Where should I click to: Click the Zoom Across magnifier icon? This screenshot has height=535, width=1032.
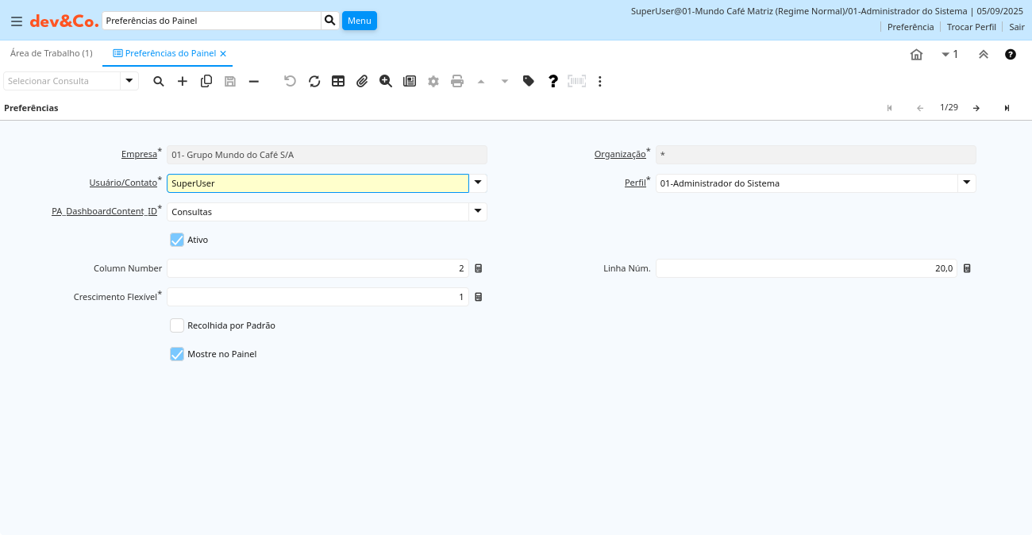(x=386, y=81)
